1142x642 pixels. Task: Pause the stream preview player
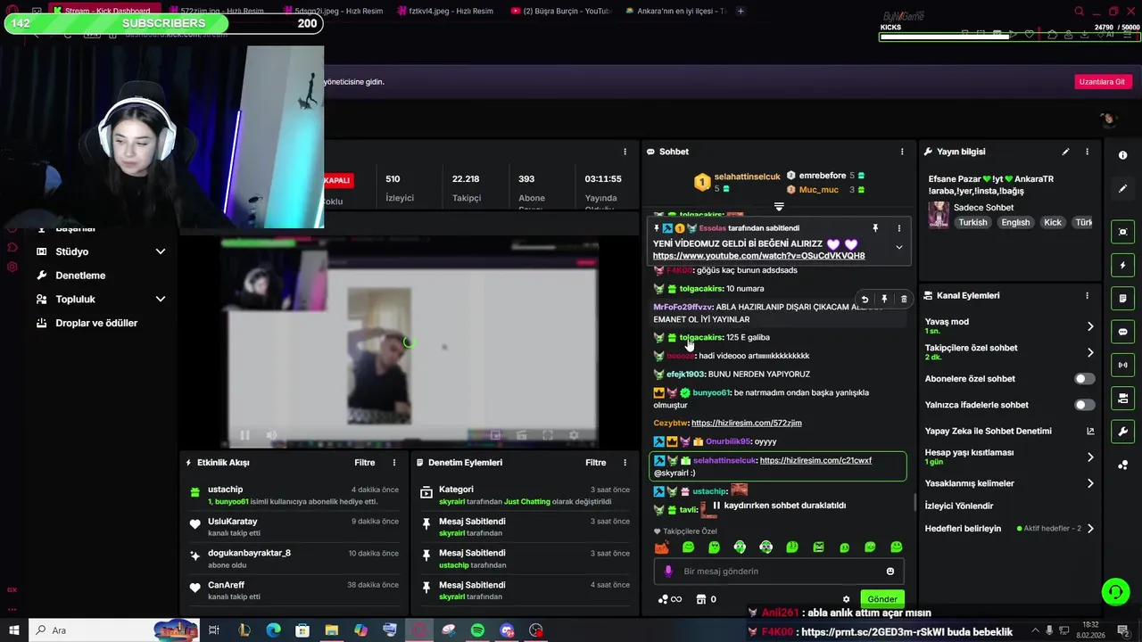[244, 435]
